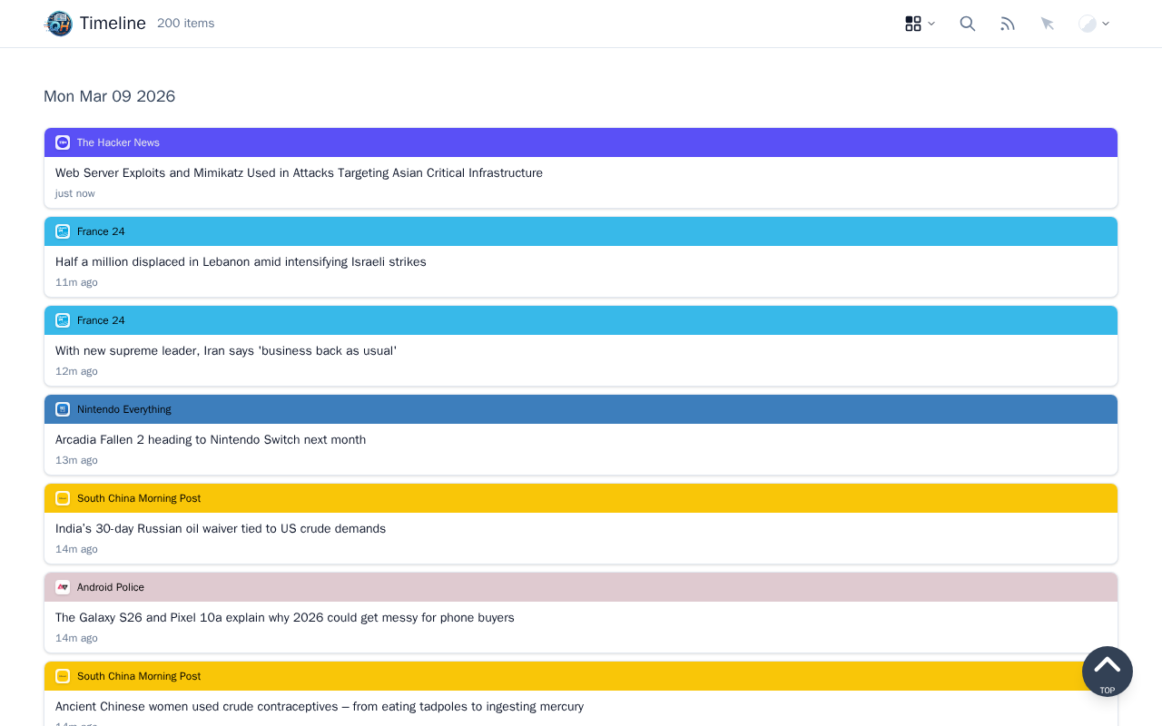Click France 24 icon above Iran story
The width and height of the screenshot is (1162, 726).
coord(63,320)
